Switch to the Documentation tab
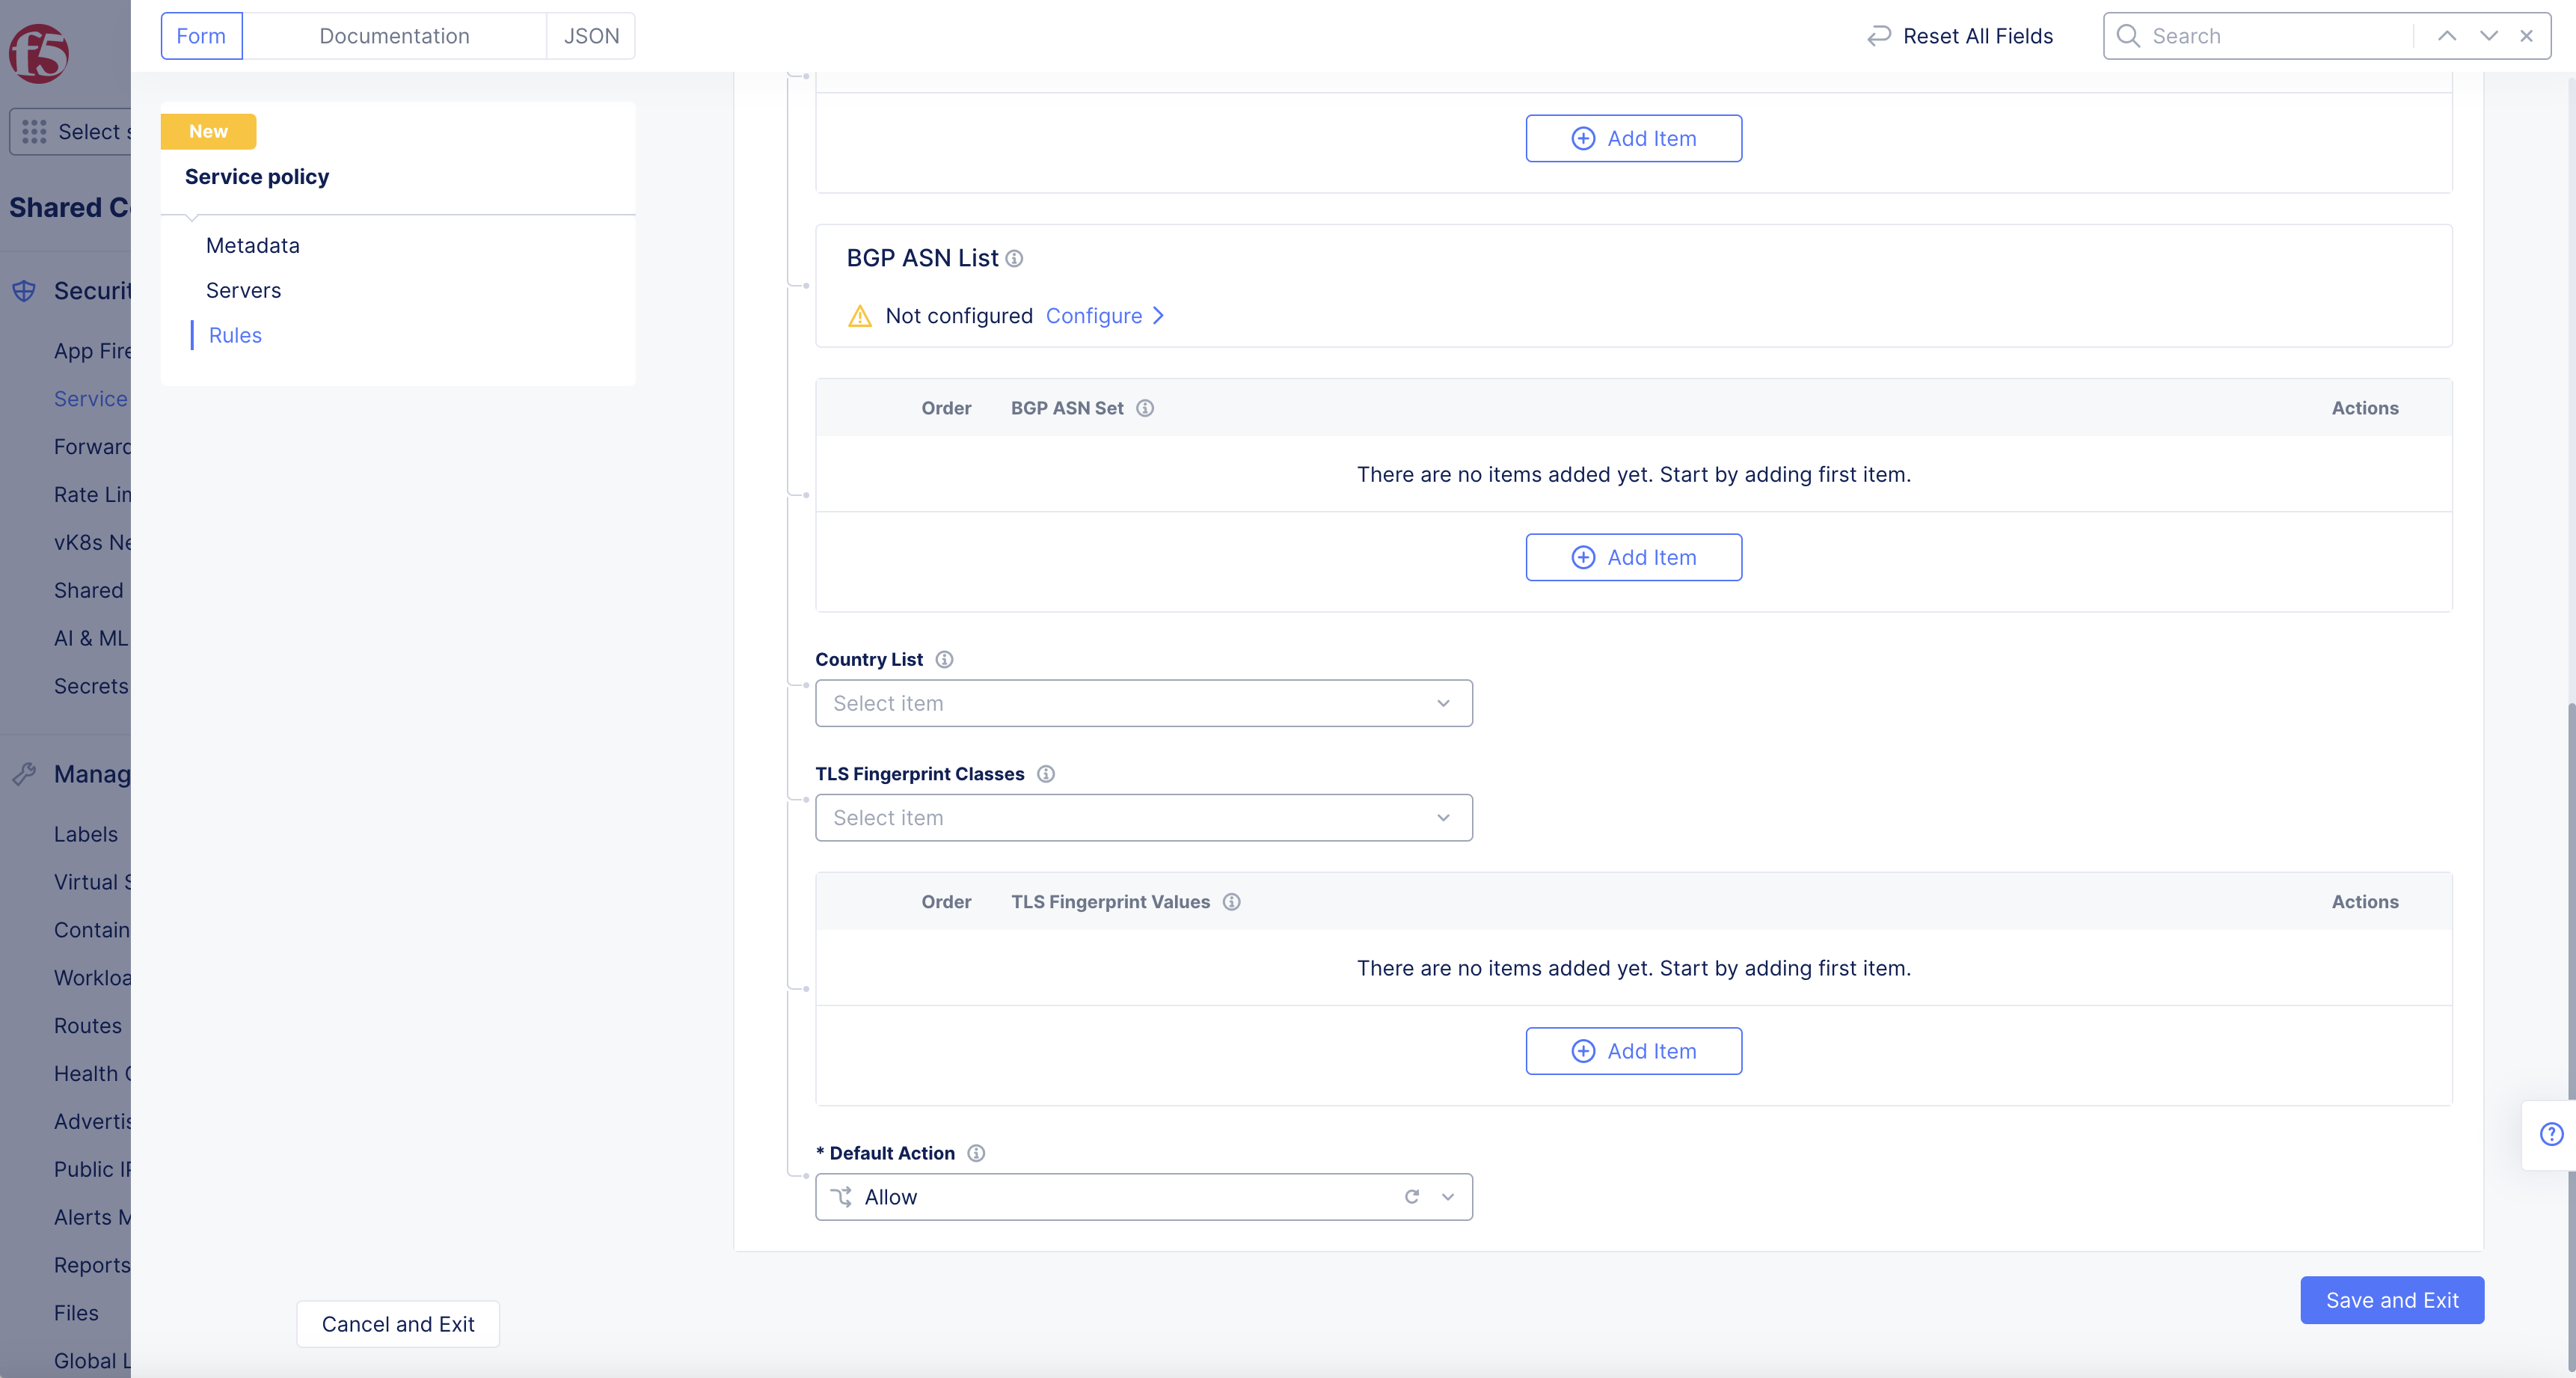 (x=394, y=36)
